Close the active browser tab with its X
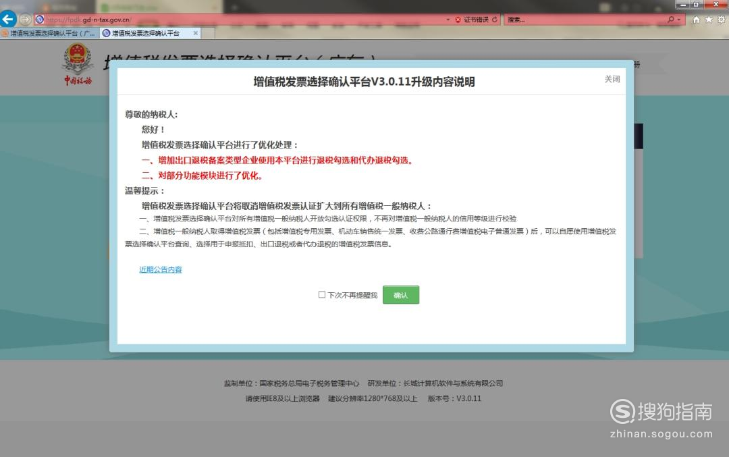The image size is (729, 457). tap(196, 33)
